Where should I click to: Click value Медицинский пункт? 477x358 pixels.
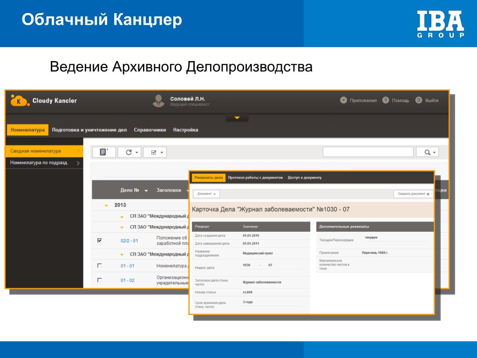click(x=258, y=253)
